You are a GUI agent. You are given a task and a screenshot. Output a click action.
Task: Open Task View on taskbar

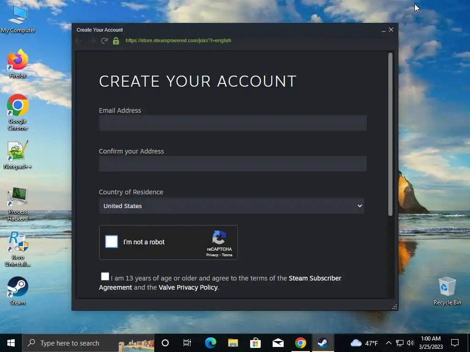[187, 343]
